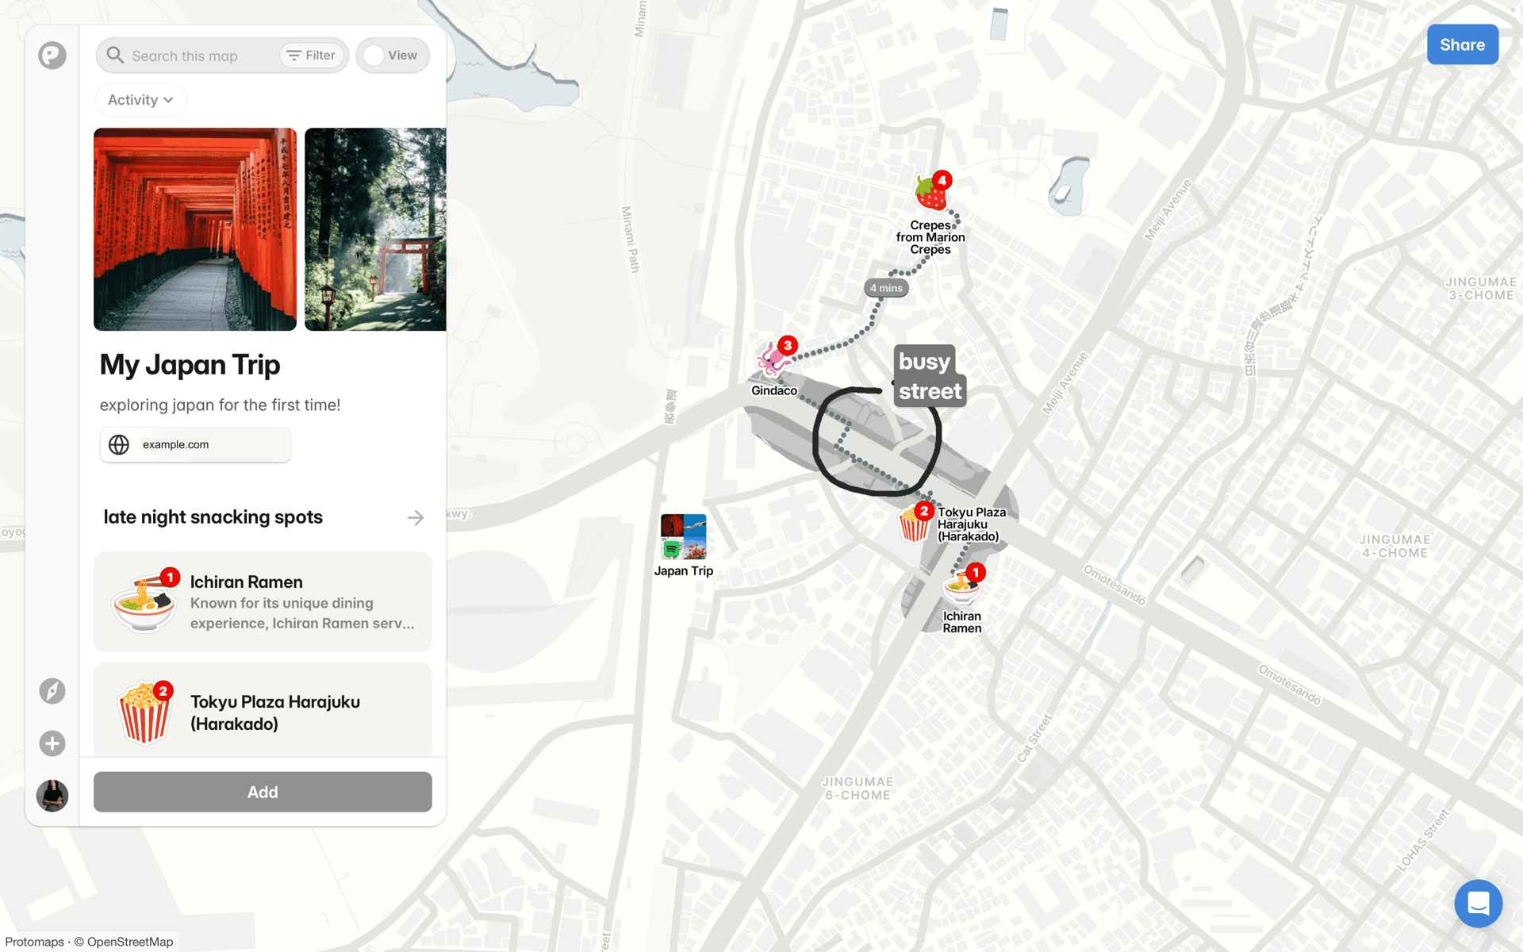This screenshot has height=952, width=1523.
Task: Click the Pinpoint logo in the sidebar
Action: coord(52,56)
